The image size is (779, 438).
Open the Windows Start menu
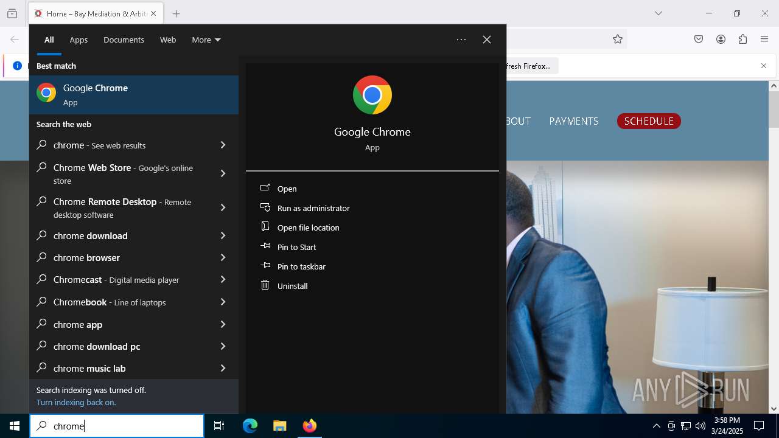point(15,426)
